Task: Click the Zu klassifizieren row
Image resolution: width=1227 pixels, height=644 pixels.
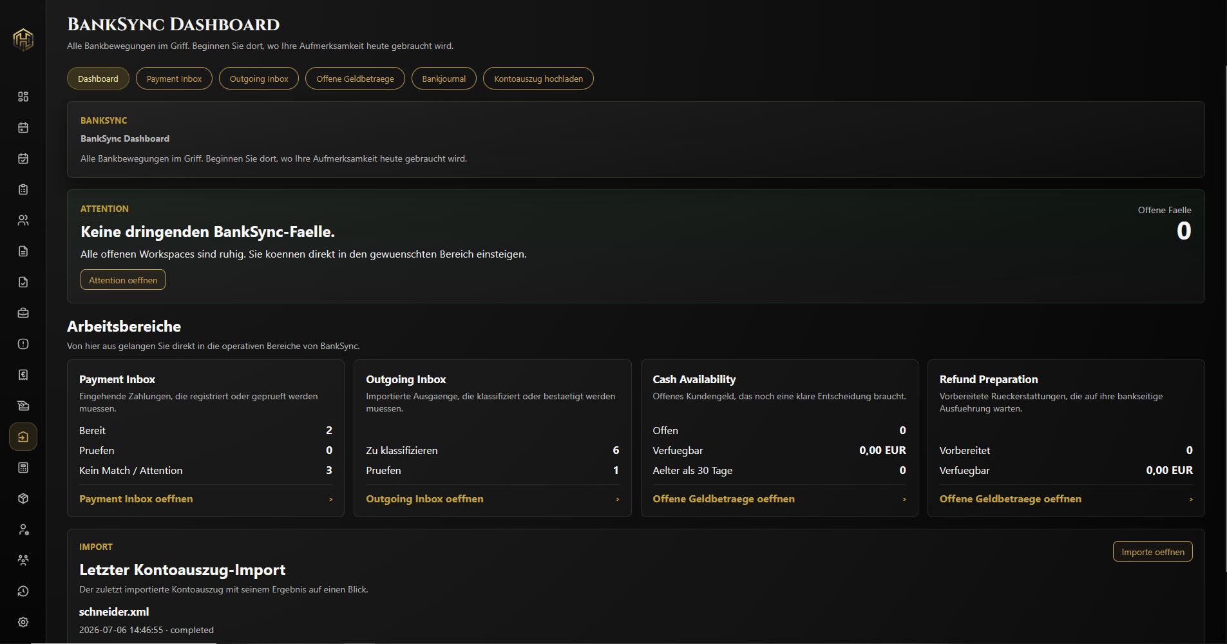Action: point(492,450)
